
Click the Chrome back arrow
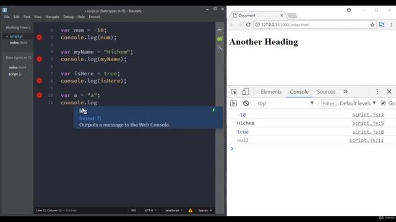232,25
